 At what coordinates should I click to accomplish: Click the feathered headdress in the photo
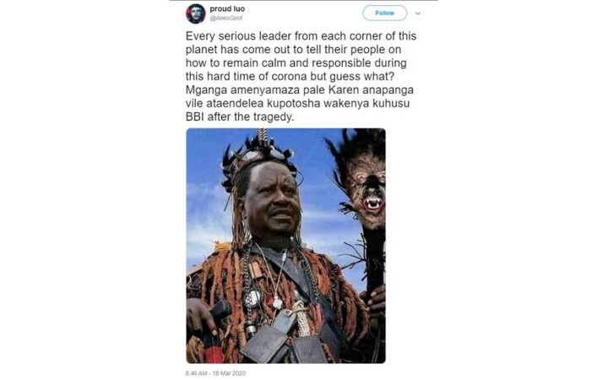[x=259, y=157]
